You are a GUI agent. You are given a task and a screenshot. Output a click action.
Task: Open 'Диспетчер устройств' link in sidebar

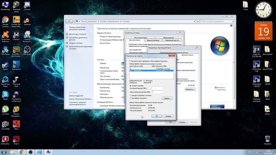pos(78,34)
